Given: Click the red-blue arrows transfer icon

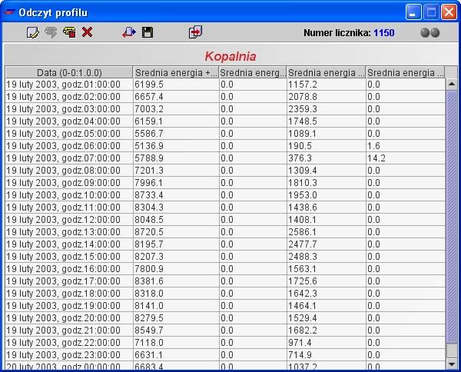Looking at the screenshot, I should click(x=128, y=32).
